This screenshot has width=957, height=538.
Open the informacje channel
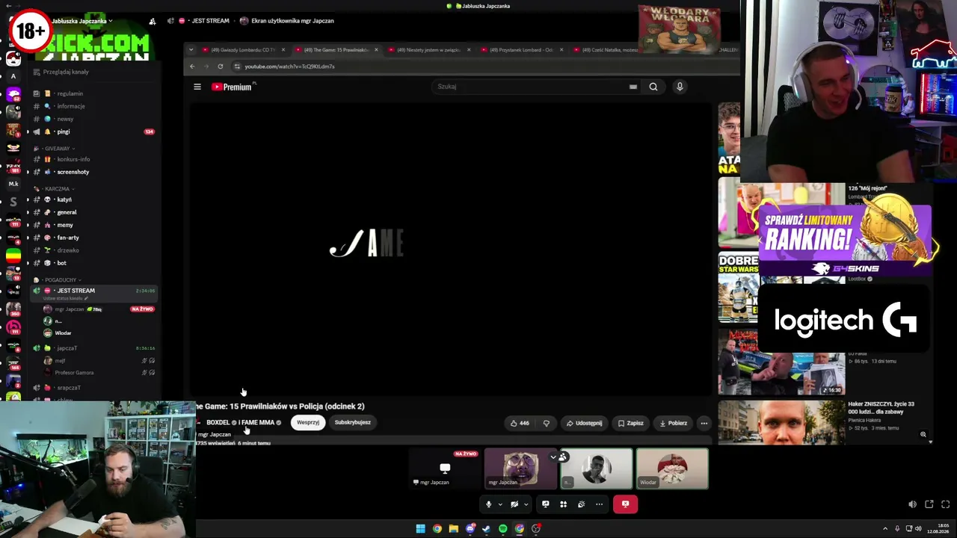click(x=71, y=106)
